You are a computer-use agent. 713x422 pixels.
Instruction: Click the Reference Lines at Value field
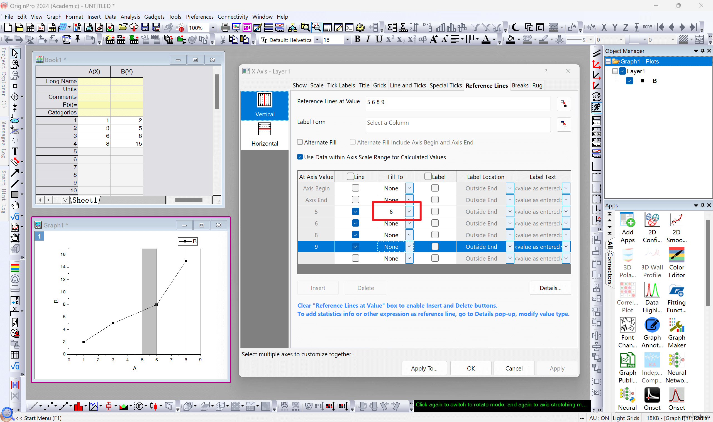click(458, 104)
